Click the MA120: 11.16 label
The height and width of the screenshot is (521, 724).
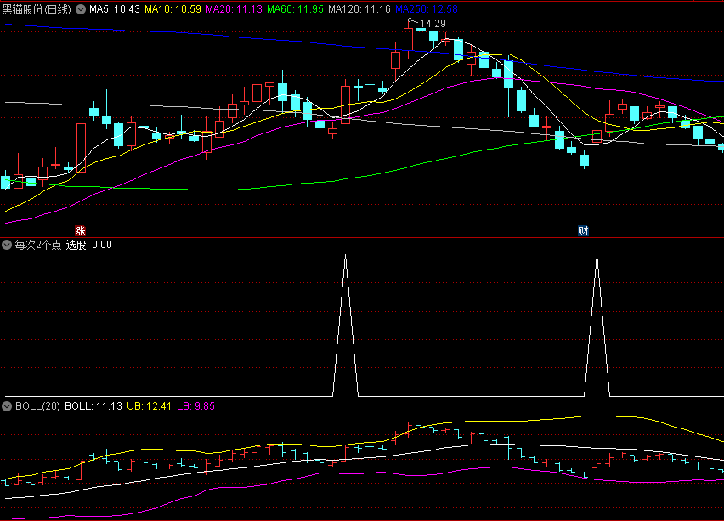359,9
